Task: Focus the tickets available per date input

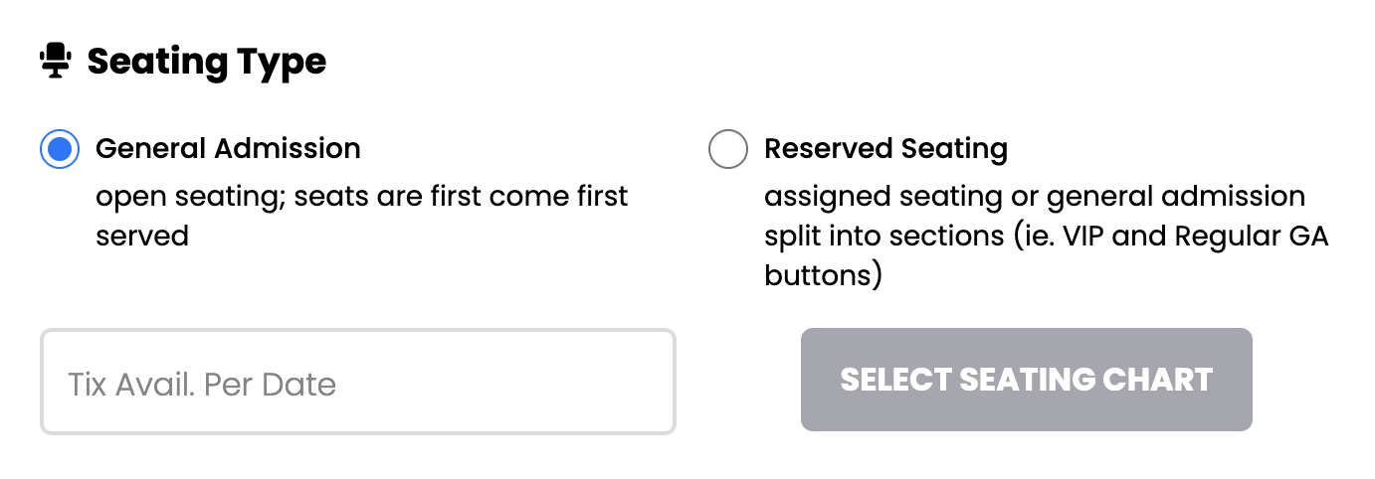Action: pos(358,383)
